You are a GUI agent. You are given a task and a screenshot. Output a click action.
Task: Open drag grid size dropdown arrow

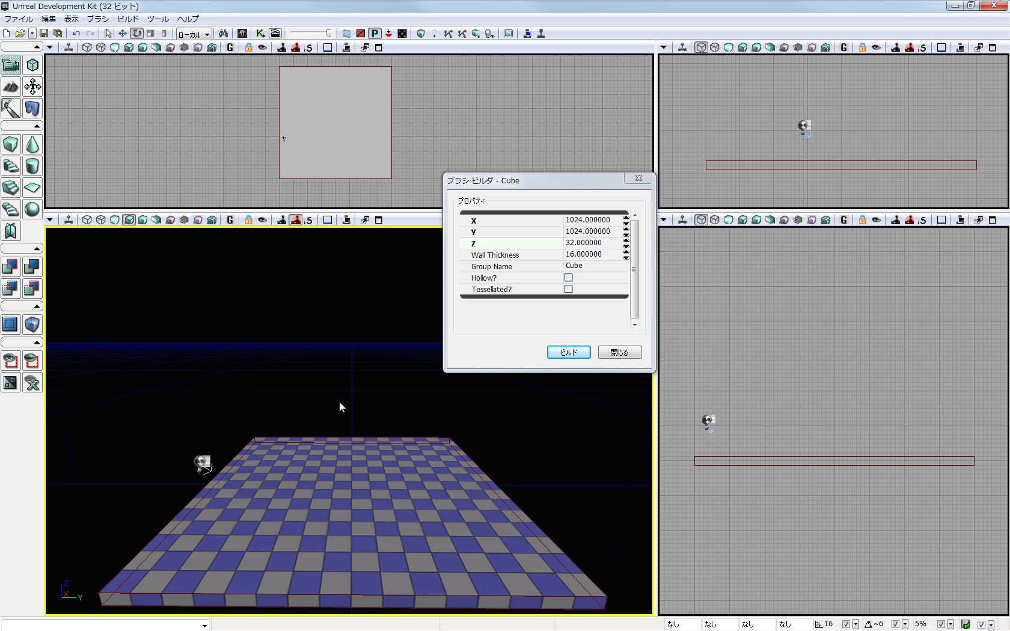tap(855, 624)
